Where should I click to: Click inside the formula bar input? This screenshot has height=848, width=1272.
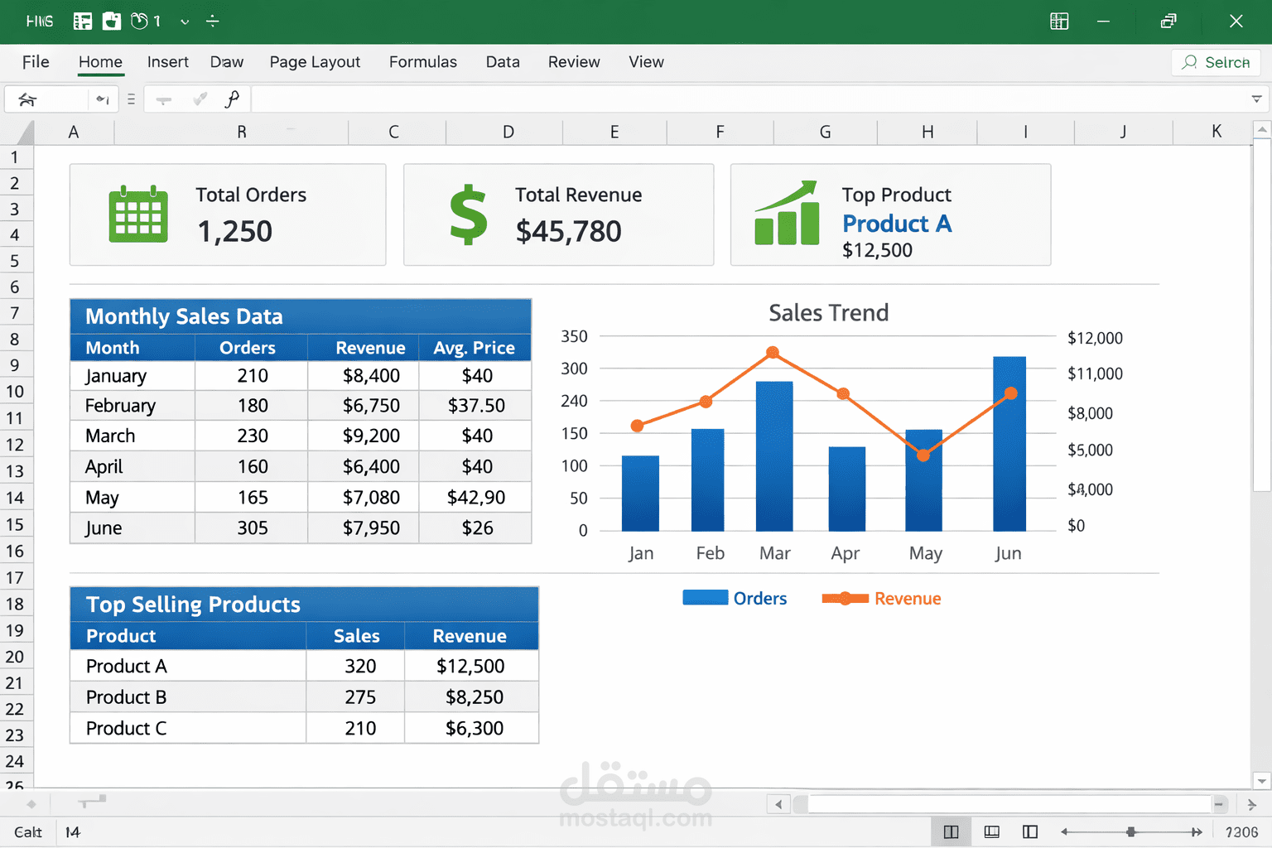(749, 99)
